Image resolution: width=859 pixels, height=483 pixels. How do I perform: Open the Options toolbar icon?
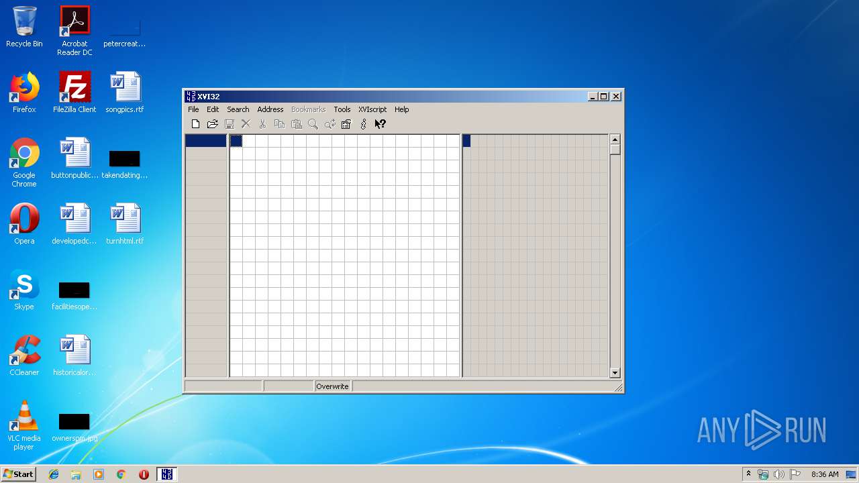(x=346, y=124)
